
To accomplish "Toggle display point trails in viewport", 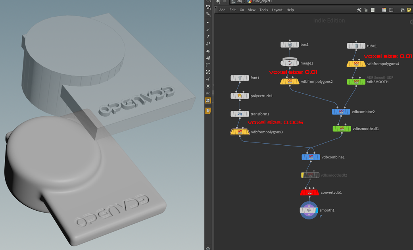I will [x=208, y=37].
